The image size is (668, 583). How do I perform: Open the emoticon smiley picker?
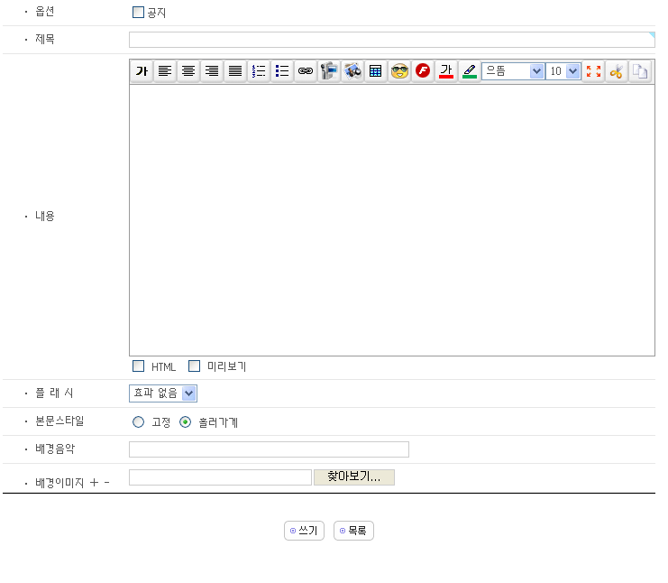coord(399,70)
